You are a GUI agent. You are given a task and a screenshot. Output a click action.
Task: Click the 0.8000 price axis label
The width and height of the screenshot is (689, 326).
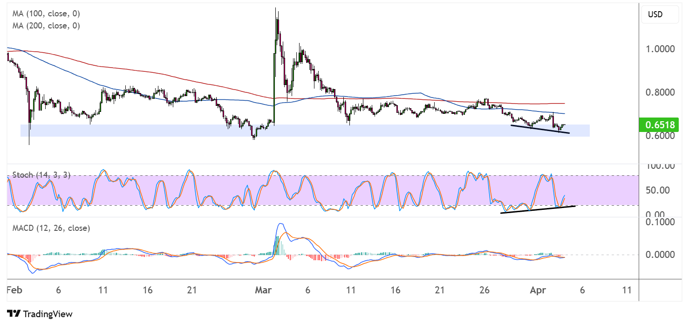tap(661, 92)
